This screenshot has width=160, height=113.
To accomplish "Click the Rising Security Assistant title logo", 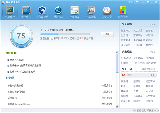I will 3,2.
